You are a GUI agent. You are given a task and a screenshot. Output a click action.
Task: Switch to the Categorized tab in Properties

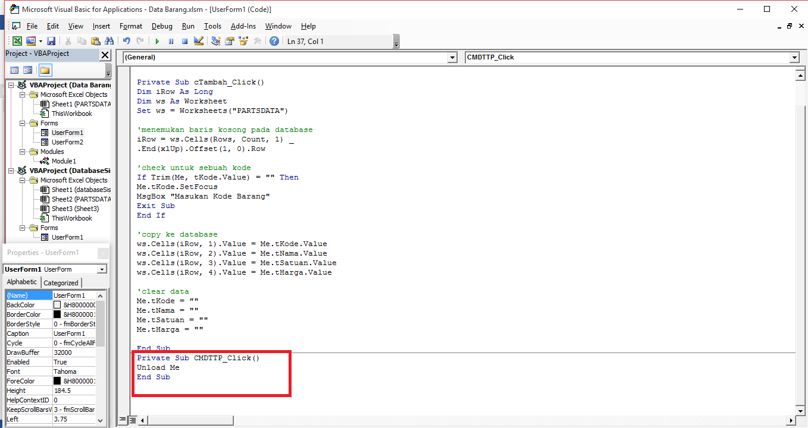click(61, 282)
